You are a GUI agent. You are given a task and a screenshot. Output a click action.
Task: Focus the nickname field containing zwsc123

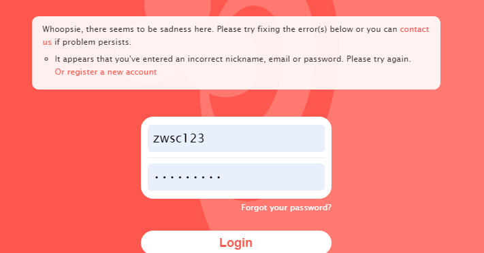coord(236,138)
